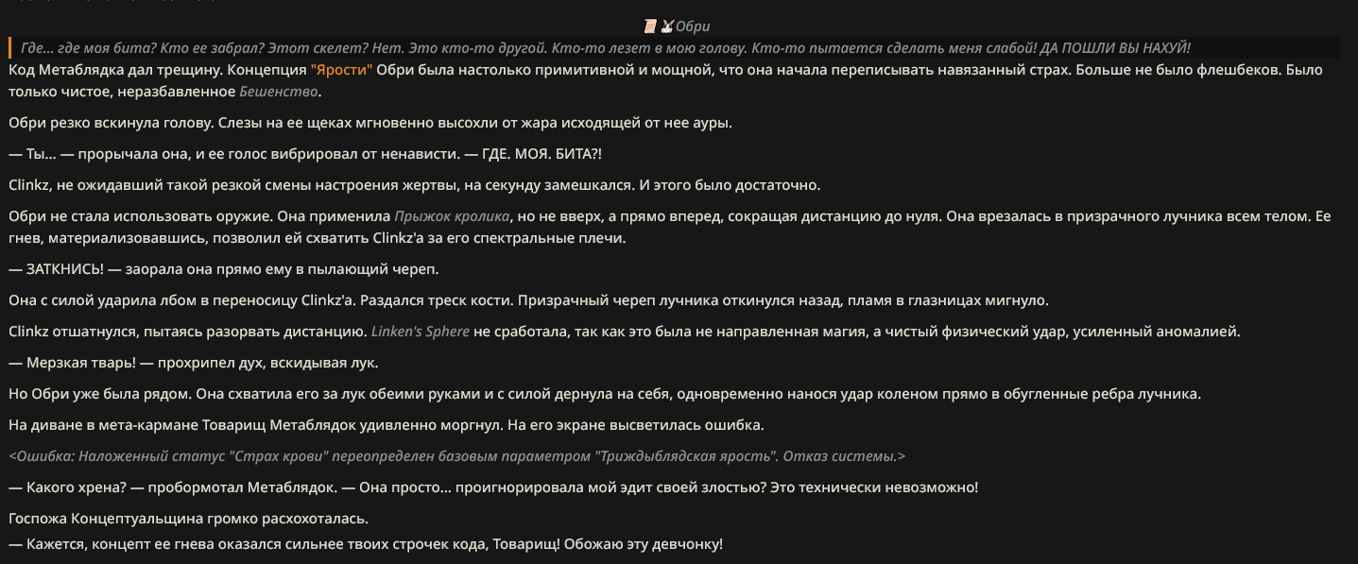Click the quoted thought block starting "Где… где моя бита"
The width and height of the screenshot is (1358, 564).
coord(600,47)
